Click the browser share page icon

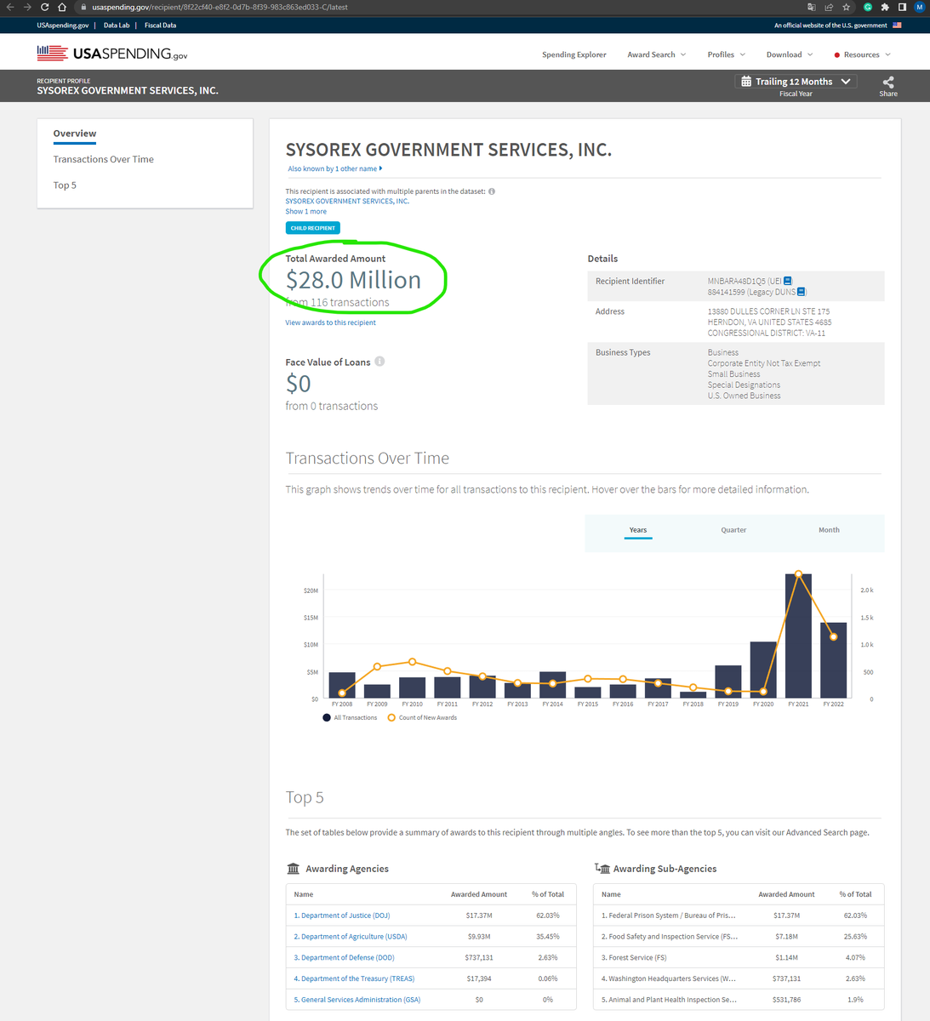[x=829, y=7]
